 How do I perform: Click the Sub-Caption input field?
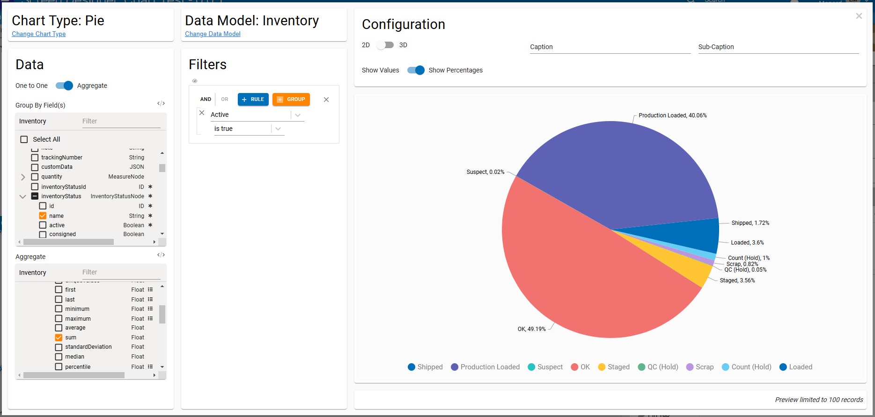(779, 47)
